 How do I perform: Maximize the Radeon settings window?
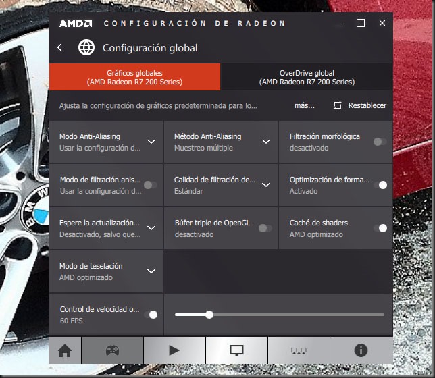pos(361,23)
